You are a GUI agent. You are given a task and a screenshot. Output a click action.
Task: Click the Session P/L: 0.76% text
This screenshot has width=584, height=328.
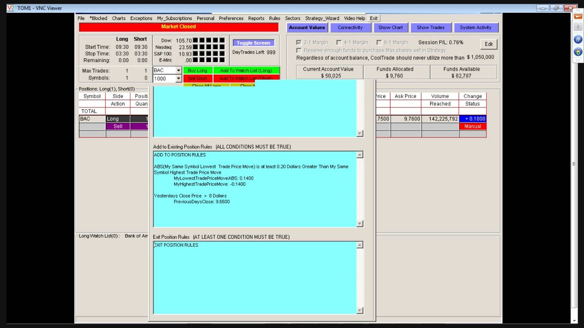click(441, 42)
